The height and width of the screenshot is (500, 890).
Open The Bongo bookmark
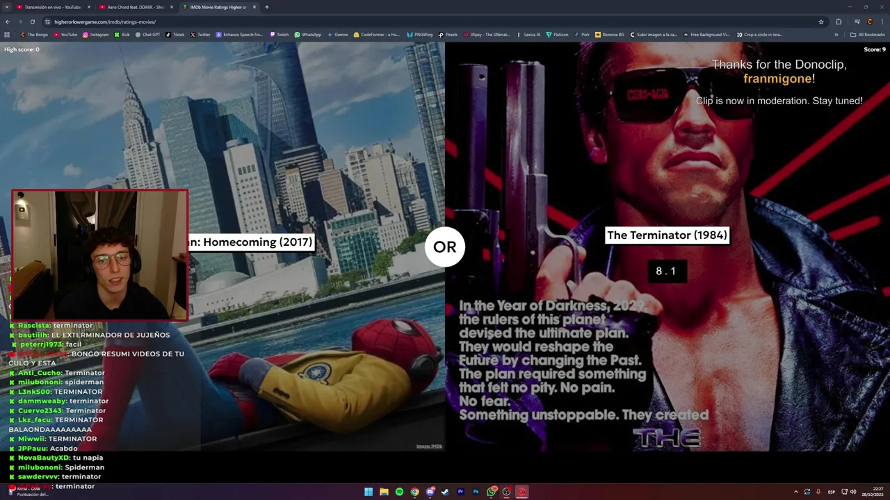[35, 34]
